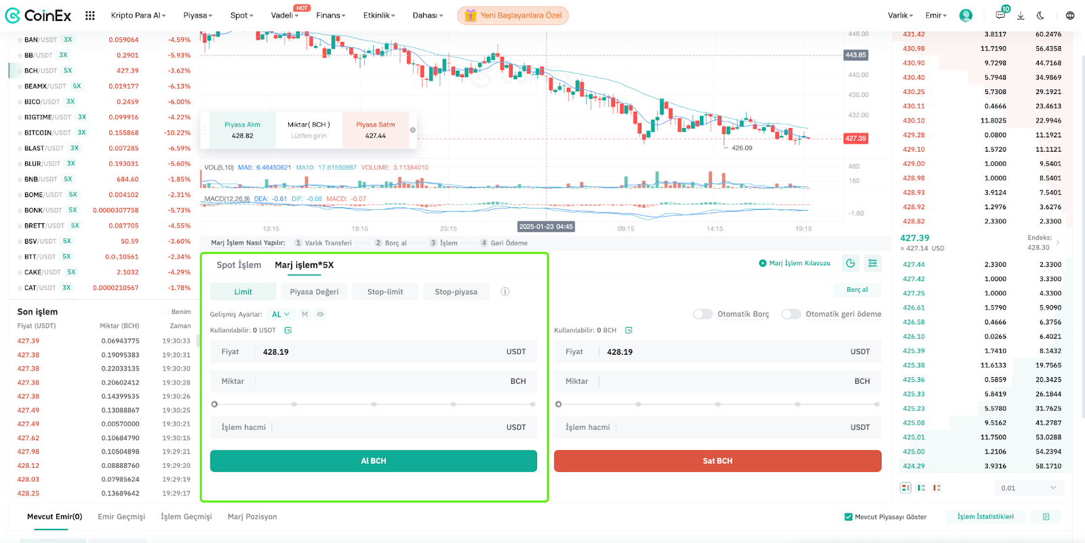Open Yeni Başlayanlara Özel promotion
The width and height of the screenshot is (1085, 543).
[513, 15]
